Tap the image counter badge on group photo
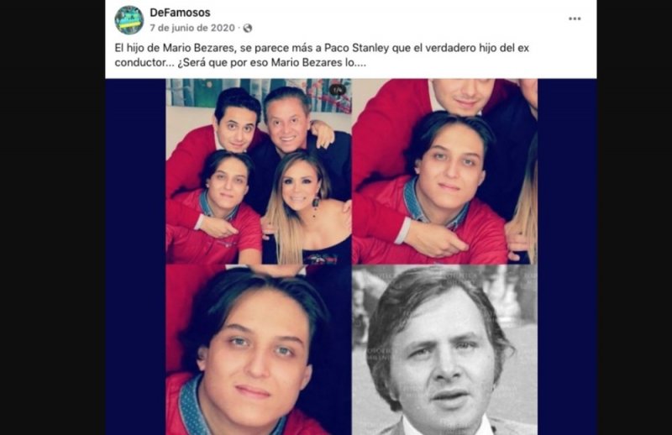Image resolution: width=672 pixels, height=435 pixels. tap(338, 90)
